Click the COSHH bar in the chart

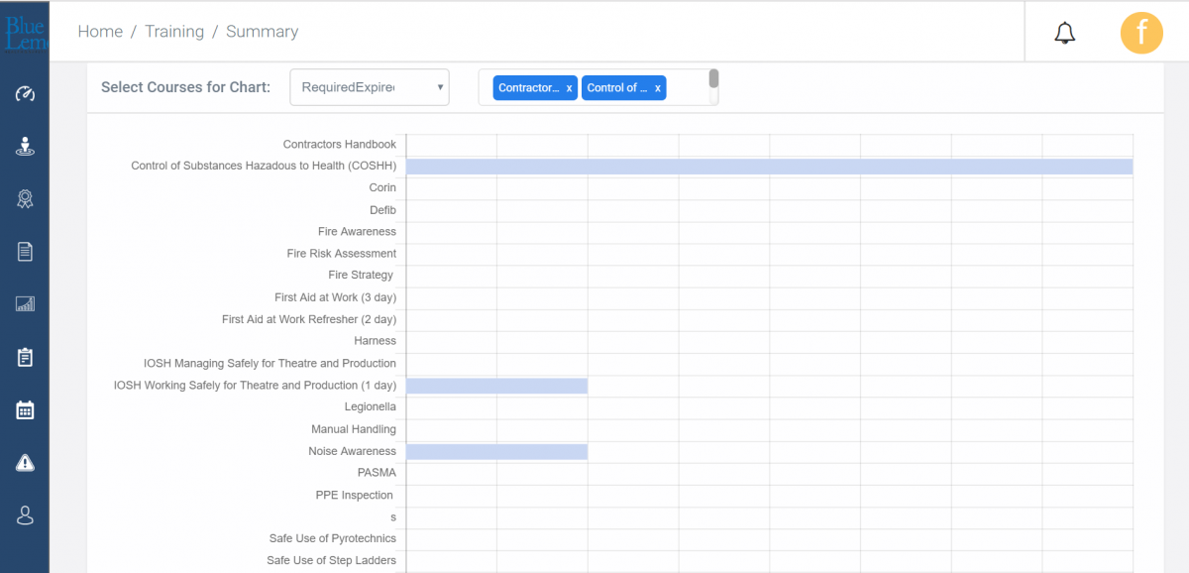(x=769, y=167)
